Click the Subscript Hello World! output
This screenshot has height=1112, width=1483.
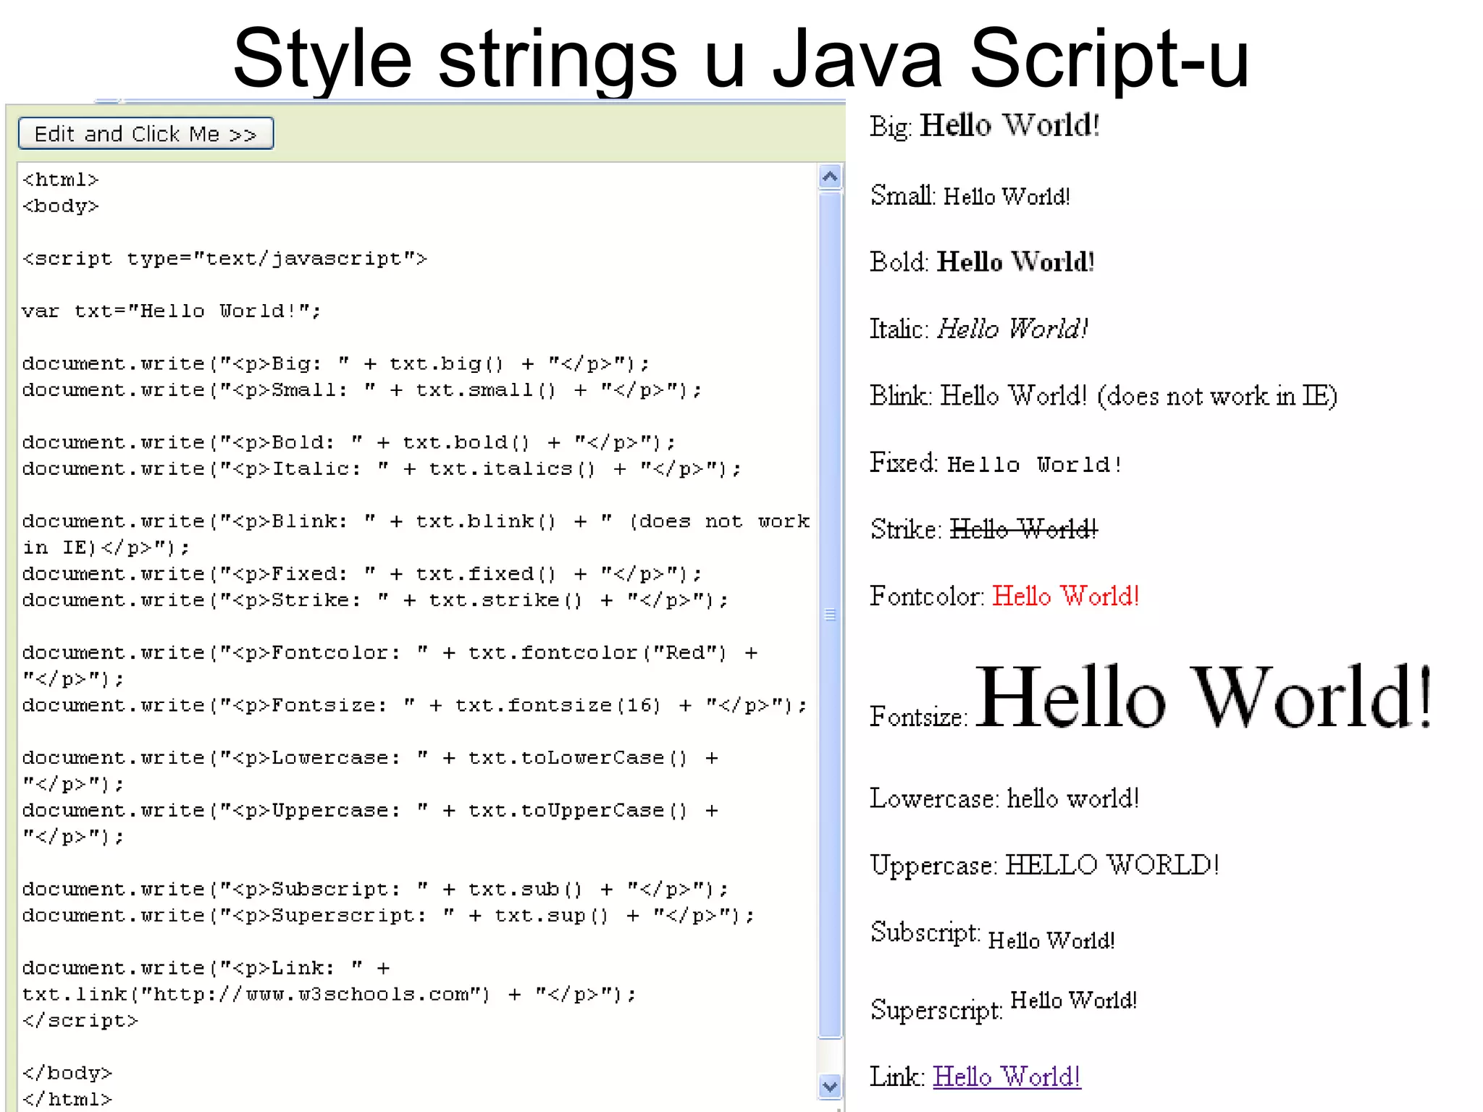(x=1051, y=940)
